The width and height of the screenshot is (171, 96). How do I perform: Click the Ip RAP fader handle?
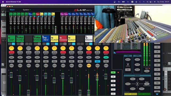coord(11,75)
